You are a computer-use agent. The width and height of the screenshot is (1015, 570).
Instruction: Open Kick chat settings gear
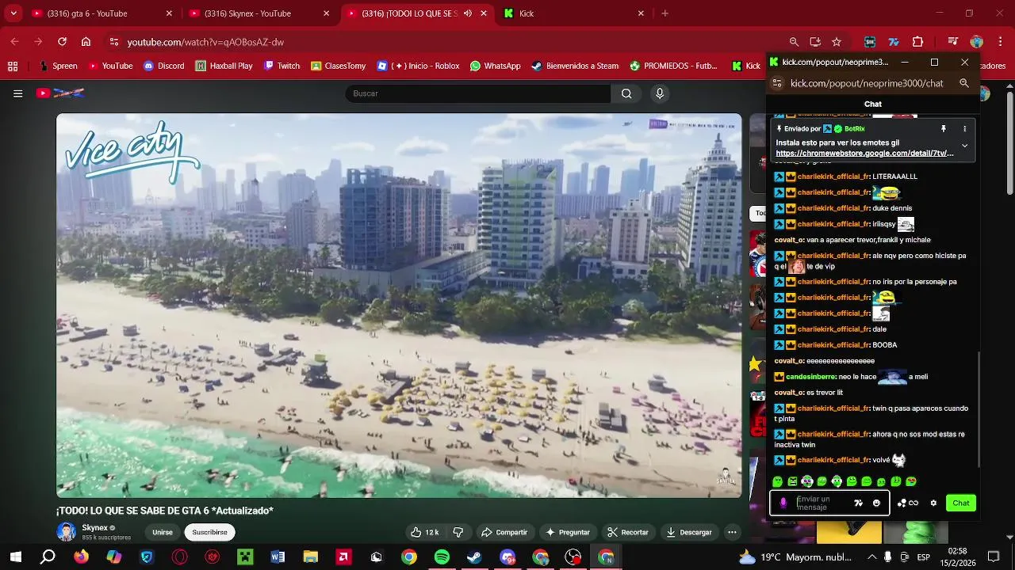(x=933, y=503)
